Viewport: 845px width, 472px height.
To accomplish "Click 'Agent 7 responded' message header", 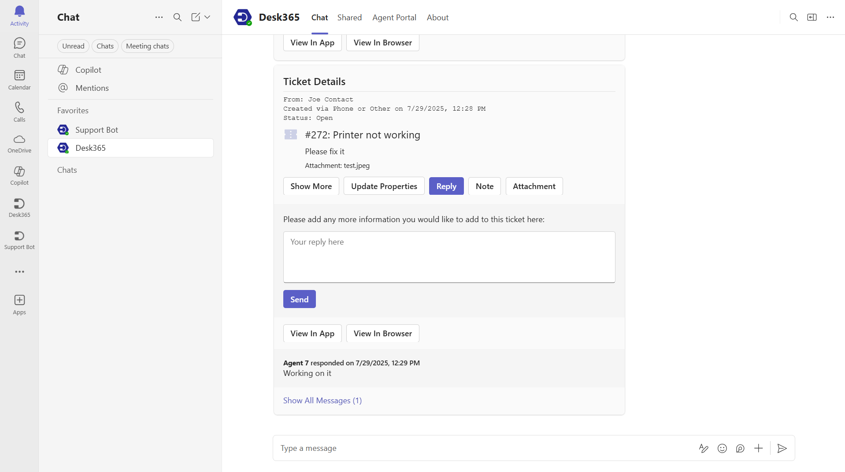I will (352, 363).
